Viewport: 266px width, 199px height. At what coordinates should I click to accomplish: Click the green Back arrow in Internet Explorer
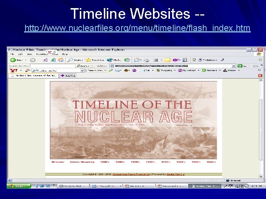(x=13, y=60)
